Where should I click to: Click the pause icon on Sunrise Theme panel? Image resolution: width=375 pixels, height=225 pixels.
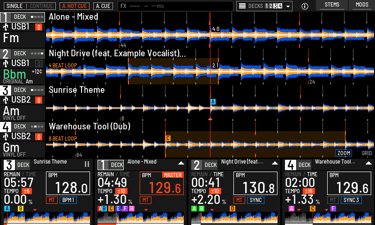tap(87, 164)
